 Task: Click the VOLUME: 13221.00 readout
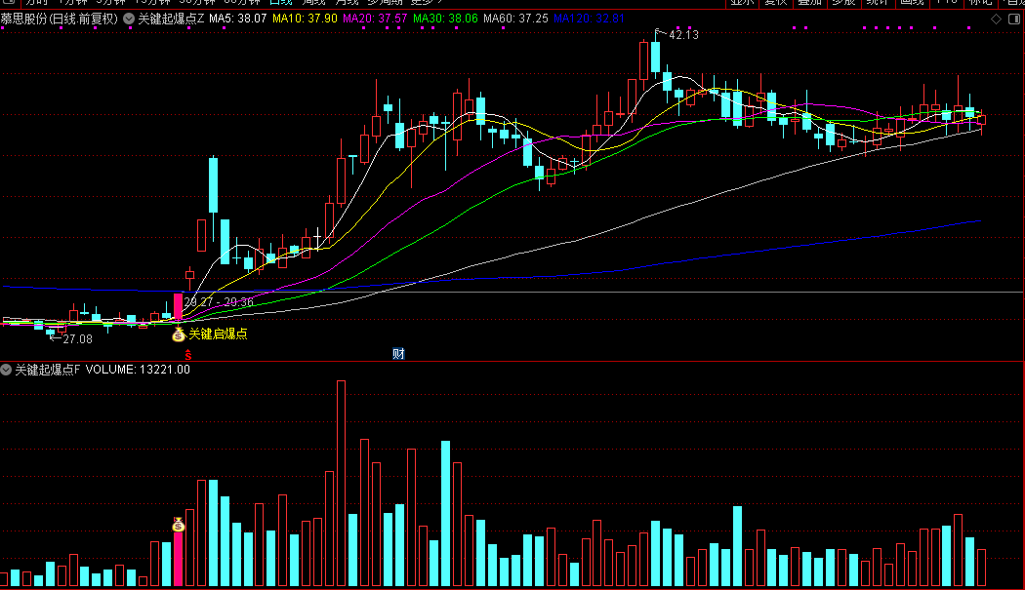point(138,370)
